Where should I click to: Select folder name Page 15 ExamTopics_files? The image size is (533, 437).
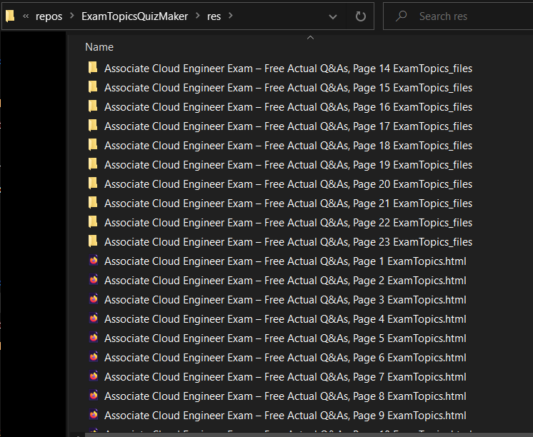click(288, 88)
